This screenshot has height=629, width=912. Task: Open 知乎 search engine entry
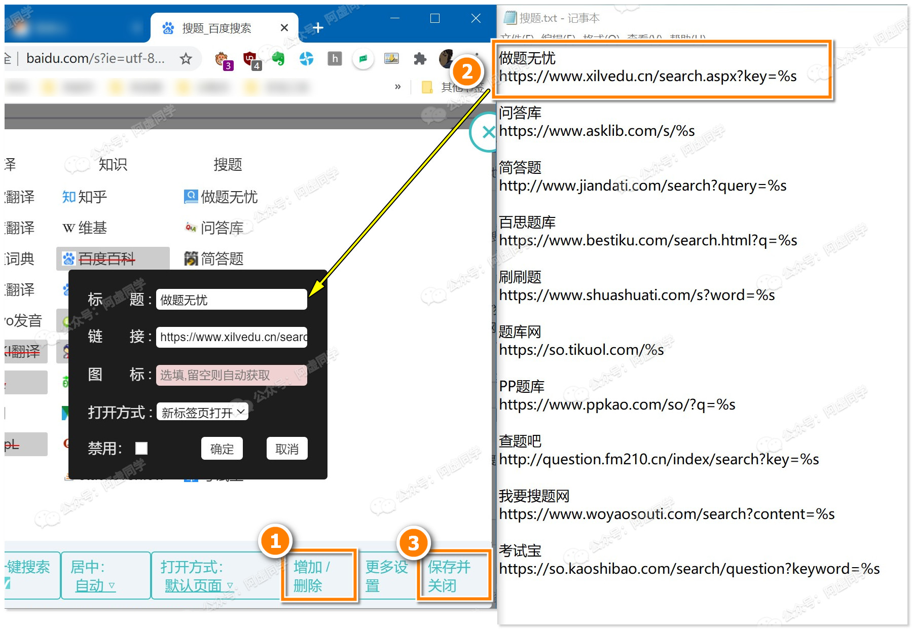point(84,197)
